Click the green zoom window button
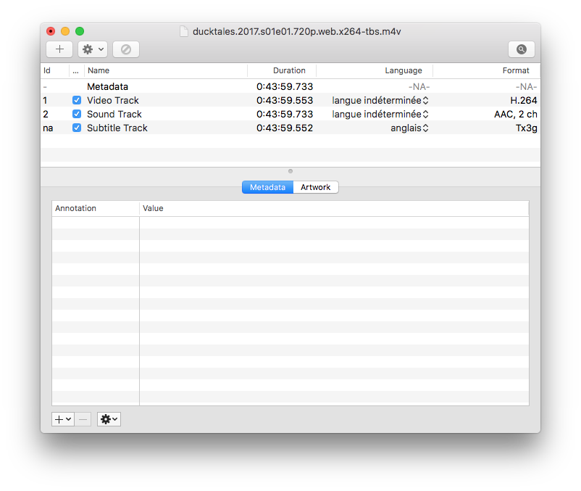Screen dimensions: 581x491 point(80,31)
